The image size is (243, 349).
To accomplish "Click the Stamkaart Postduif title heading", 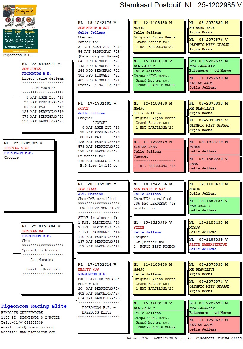I will coord(180,5).
